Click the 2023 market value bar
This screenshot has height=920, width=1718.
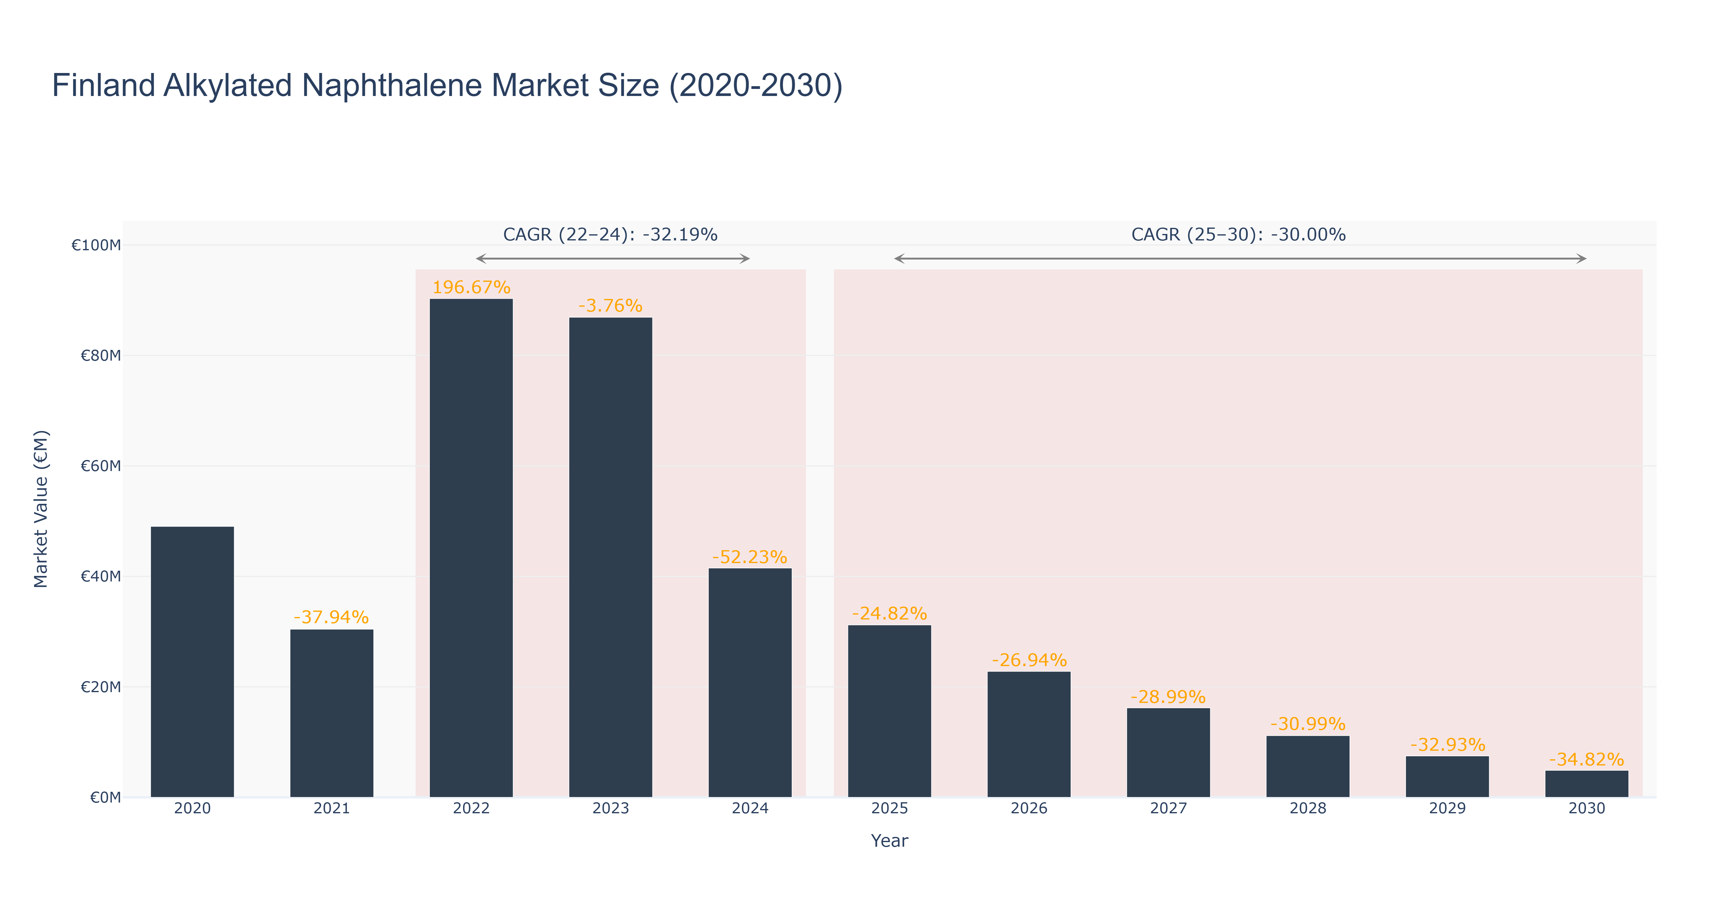(x=610, y=557)
